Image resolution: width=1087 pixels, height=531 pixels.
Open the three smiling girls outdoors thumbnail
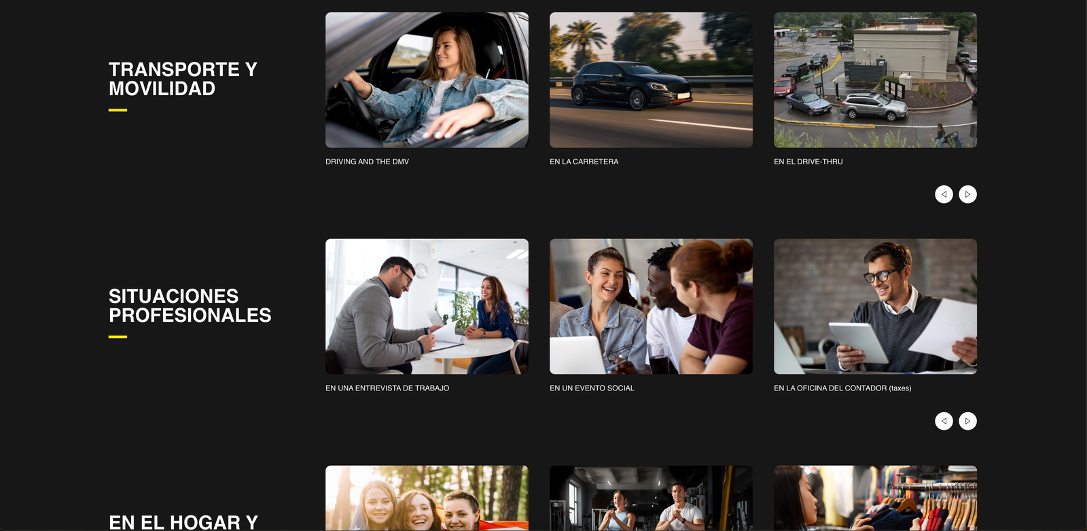[427, 498]
